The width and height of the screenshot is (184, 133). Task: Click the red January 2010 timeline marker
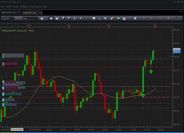(29, 28)
